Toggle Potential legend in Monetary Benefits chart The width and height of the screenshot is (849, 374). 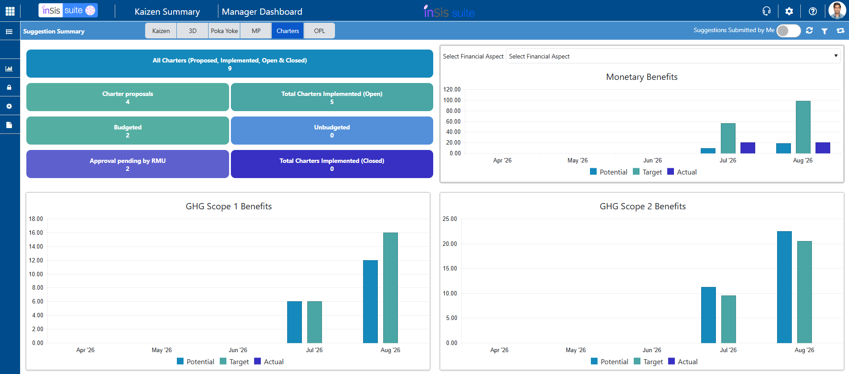[608, 172]
